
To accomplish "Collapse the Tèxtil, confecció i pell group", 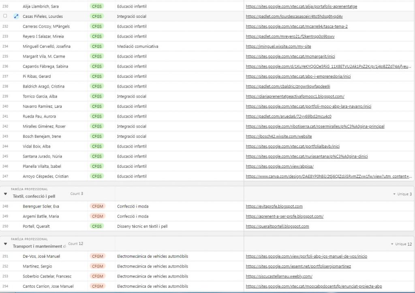I will point(5,194).
